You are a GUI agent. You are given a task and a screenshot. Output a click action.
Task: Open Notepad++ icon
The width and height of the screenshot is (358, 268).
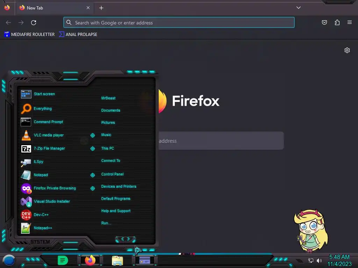[26, 228]
